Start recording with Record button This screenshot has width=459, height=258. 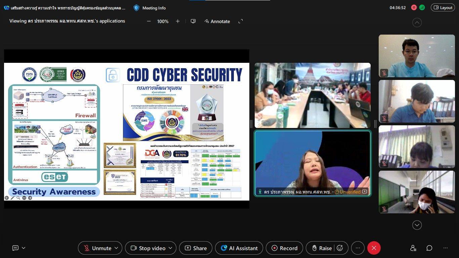pyautogui.click(x=284, y=248)
